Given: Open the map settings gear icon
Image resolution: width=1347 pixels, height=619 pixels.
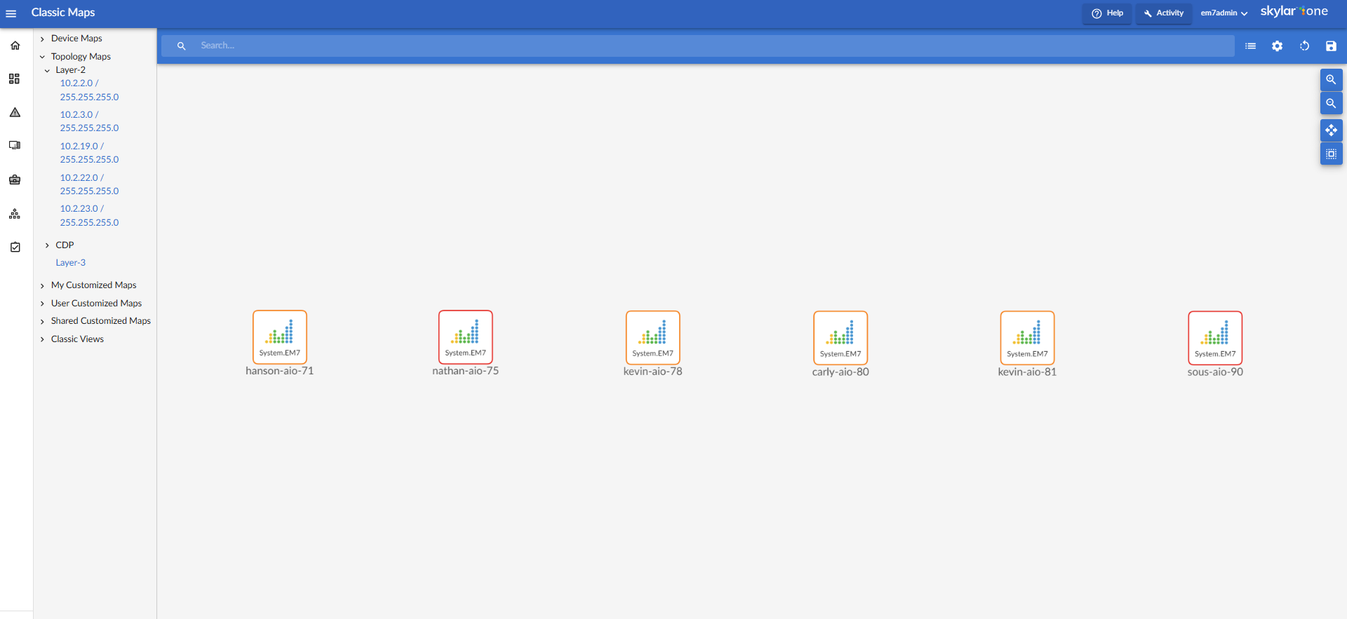Looking at the screenshot, I should [x=1277, y=46].
